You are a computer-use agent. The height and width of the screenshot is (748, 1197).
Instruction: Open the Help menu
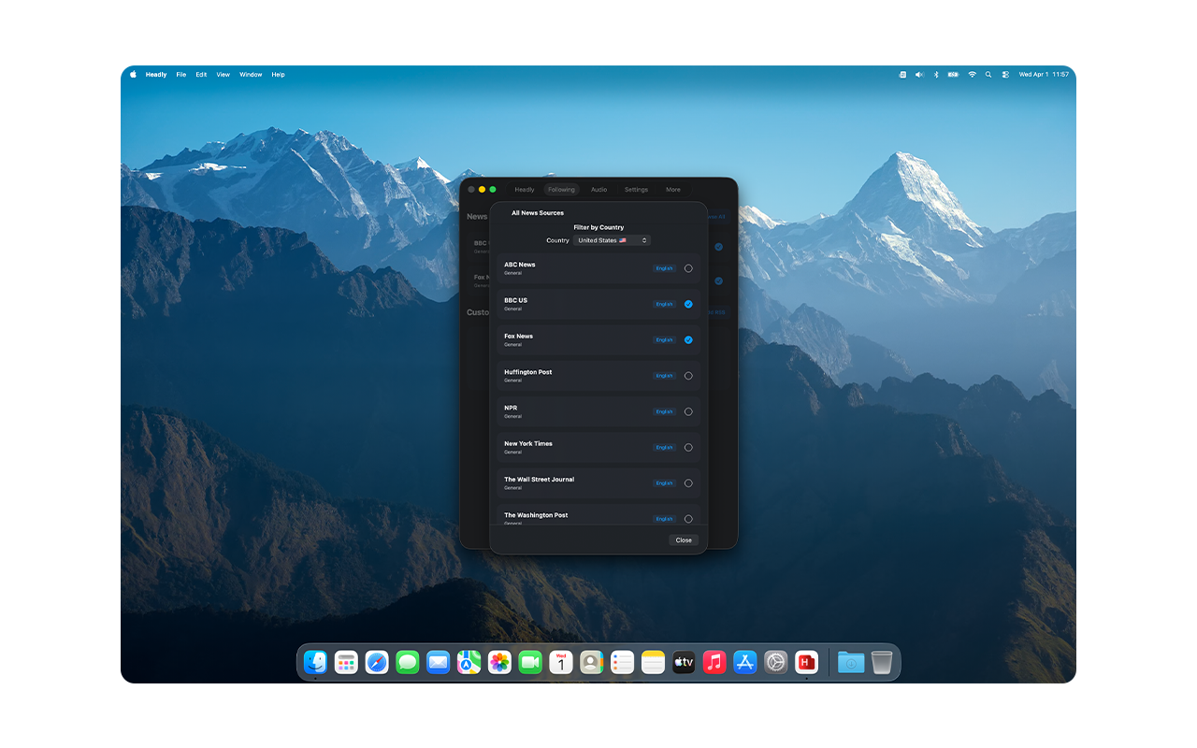[x=278, y=75]
